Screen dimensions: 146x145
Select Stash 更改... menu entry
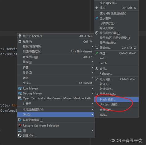(116, 99)
